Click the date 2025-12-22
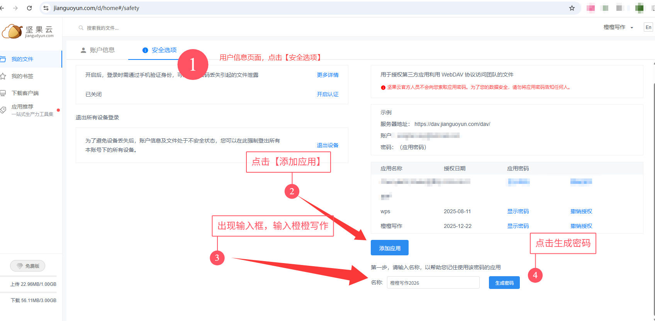The image size is (655, 321). pos(458,226)
